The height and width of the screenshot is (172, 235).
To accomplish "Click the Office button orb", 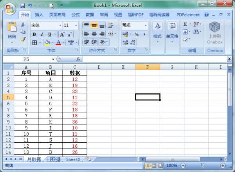I will (x=10, y=9).
